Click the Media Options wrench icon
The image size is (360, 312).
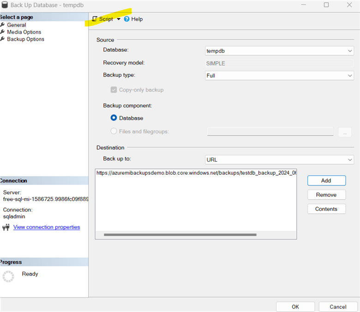click(x=3, y=32)
